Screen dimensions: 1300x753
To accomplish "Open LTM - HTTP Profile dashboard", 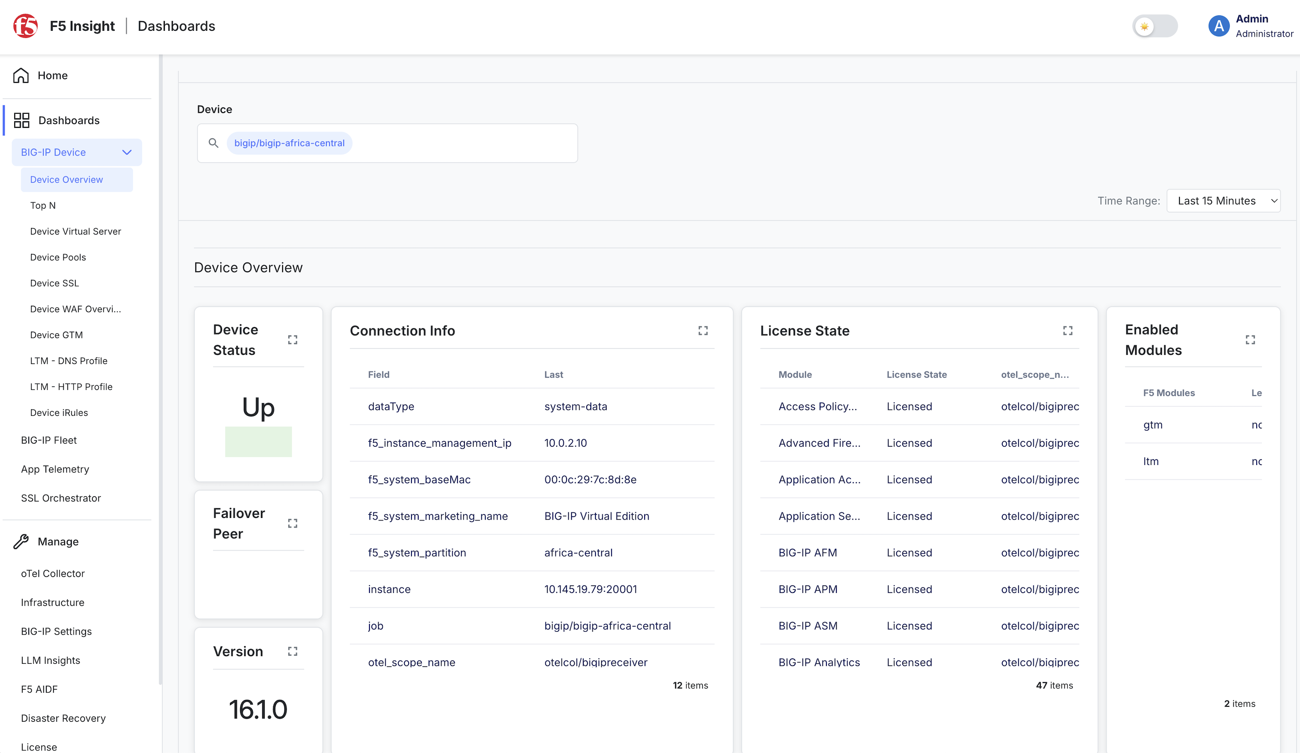I will point(71,386).
